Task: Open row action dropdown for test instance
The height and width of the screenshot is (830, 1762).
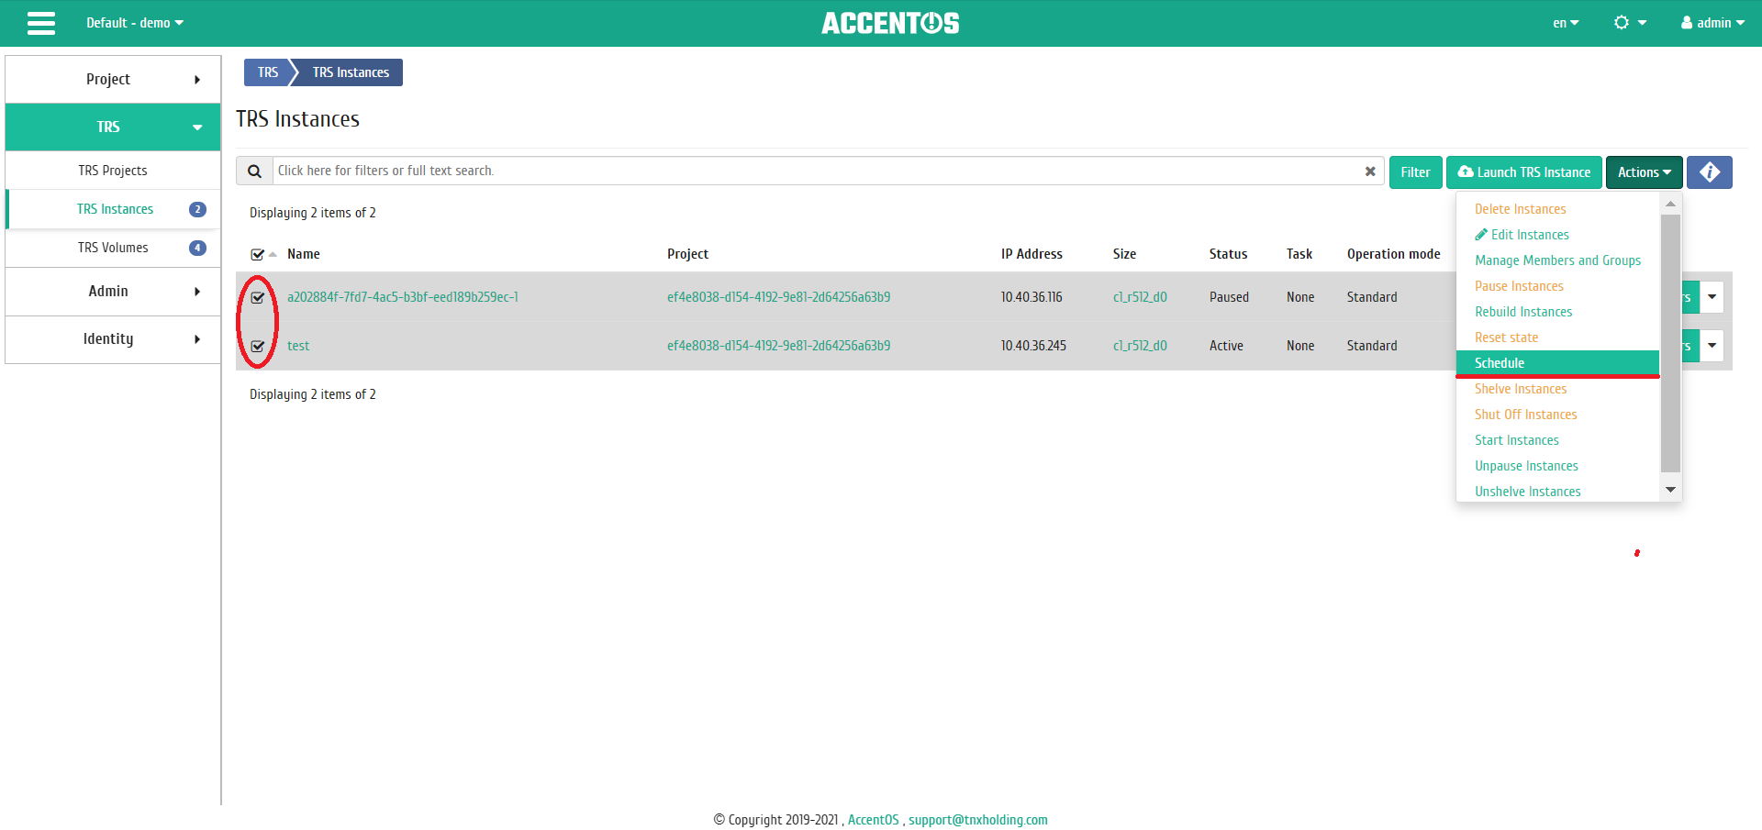Action: 1712,346
